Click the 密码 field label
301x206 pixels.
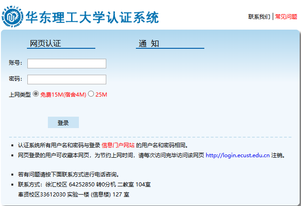pyautogui.click(x=16, y=79)
